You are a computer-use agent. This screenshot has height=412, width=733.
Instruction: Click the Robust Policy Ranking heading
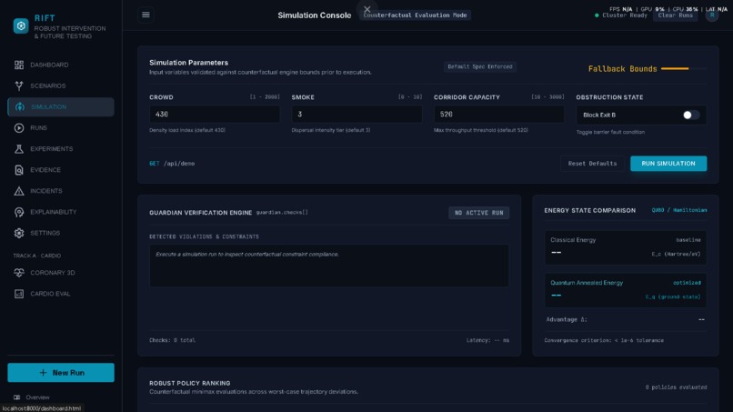click(190, 383)
